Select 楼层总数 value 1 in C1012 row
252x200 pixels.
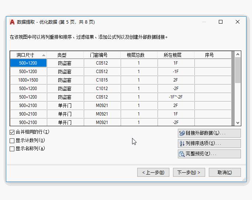click(139, 89)
